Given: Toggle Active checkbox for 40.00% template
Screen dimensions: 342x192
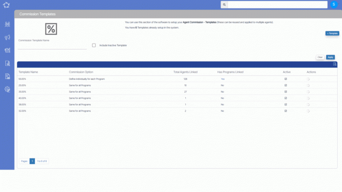Looking at the screenshot, I should click(286, 98).
